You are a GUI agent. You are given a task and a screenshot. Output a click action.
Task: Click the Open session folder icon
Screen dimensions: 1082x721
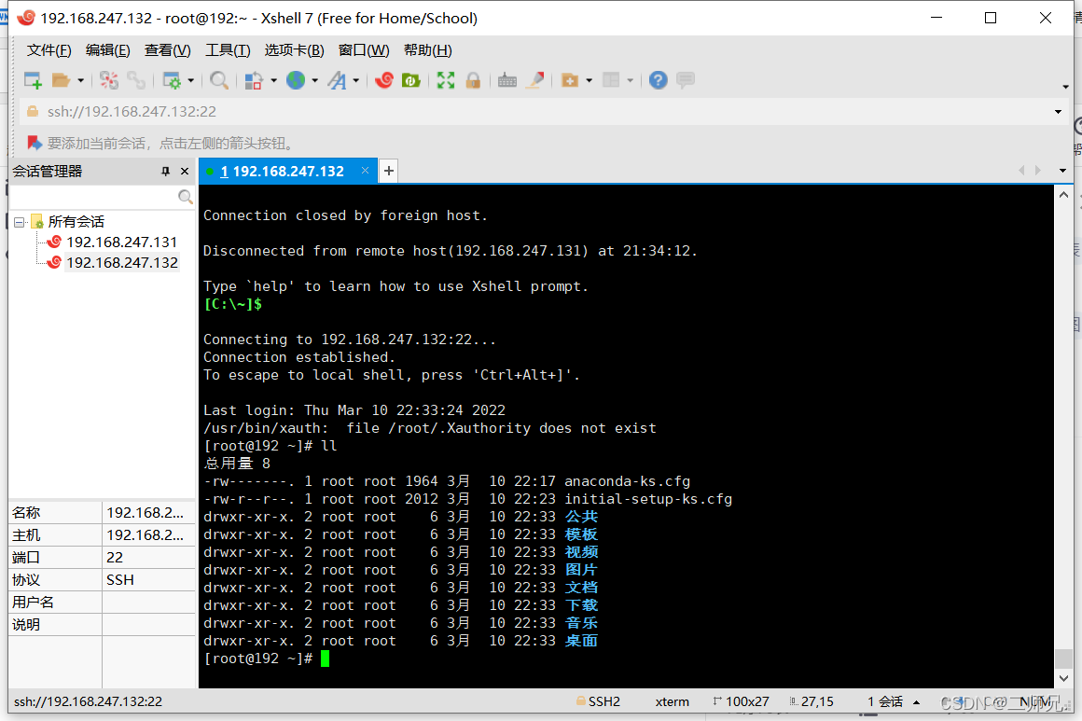61,80
